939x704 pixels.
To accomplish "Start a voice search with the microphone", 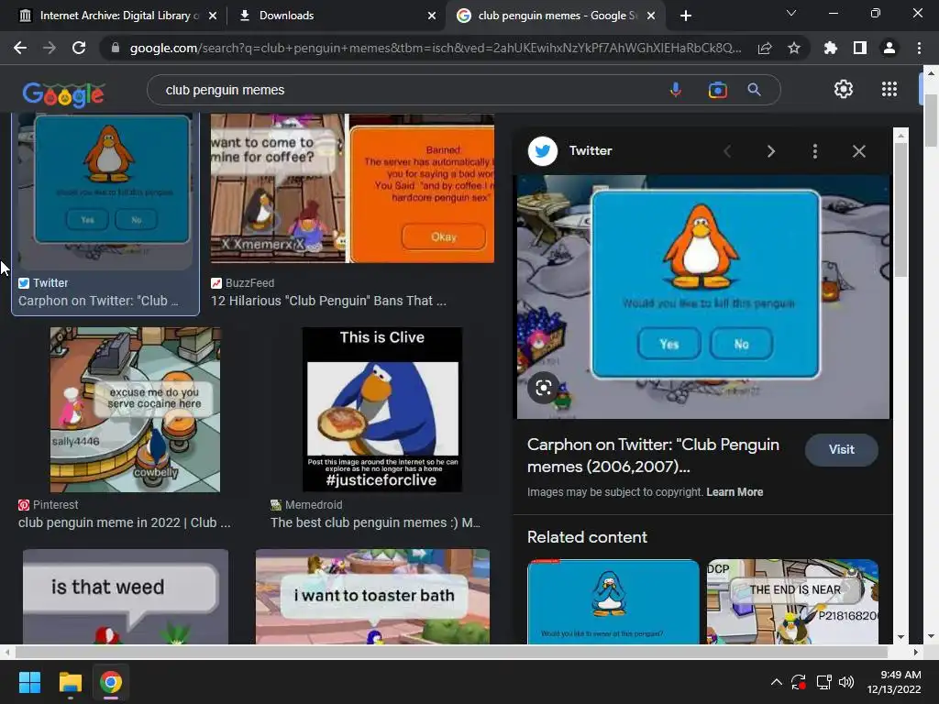I will click(676, 90).
